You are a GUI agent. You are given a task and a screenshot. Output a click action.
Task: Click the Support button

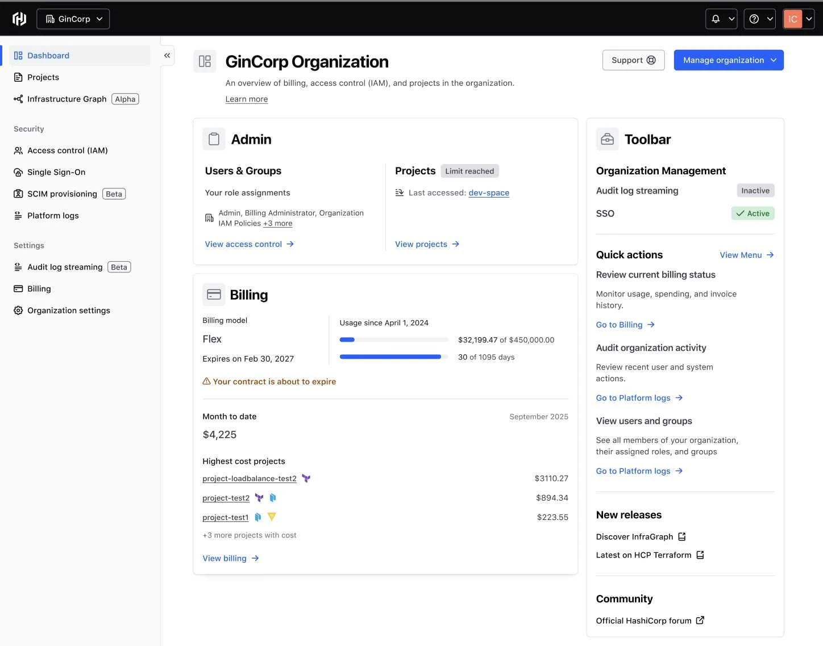(x=633, y=60)
